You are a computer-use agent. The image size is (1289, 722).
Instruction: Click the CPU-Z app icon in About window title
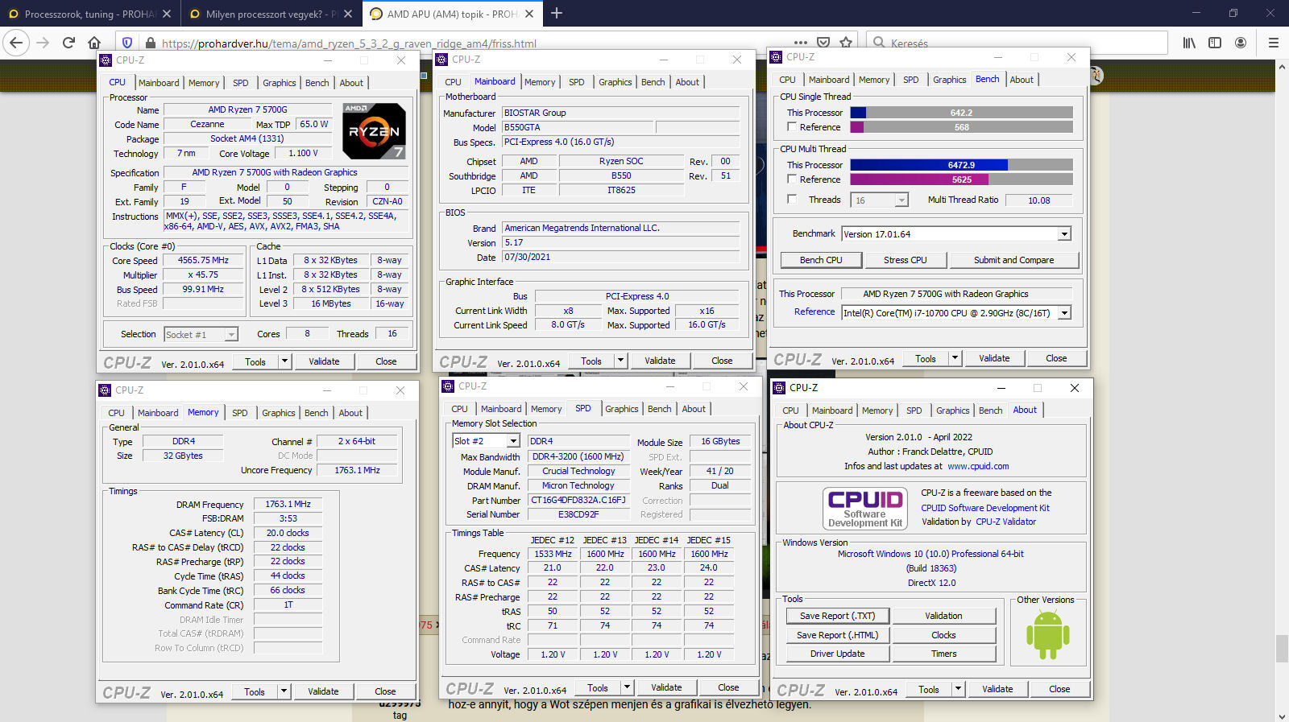click(x=779, y=388)
